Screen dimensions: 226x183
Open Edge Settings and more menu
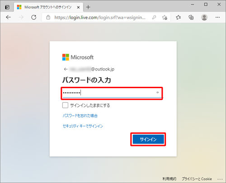pyautogui.click(x=217, y=17)
